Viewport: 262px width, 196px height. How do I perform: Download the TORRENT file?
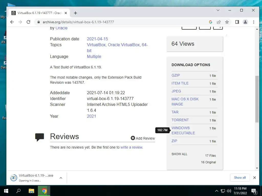180,120
